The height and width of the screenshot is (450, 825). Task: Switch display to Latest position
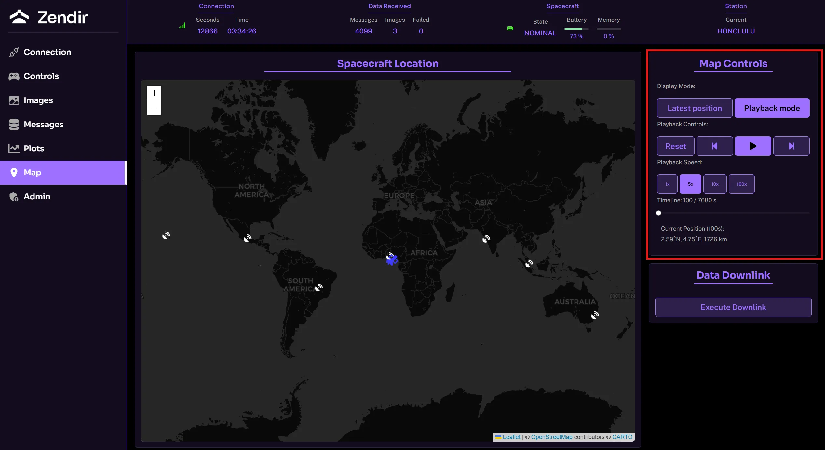pos(695,108)
